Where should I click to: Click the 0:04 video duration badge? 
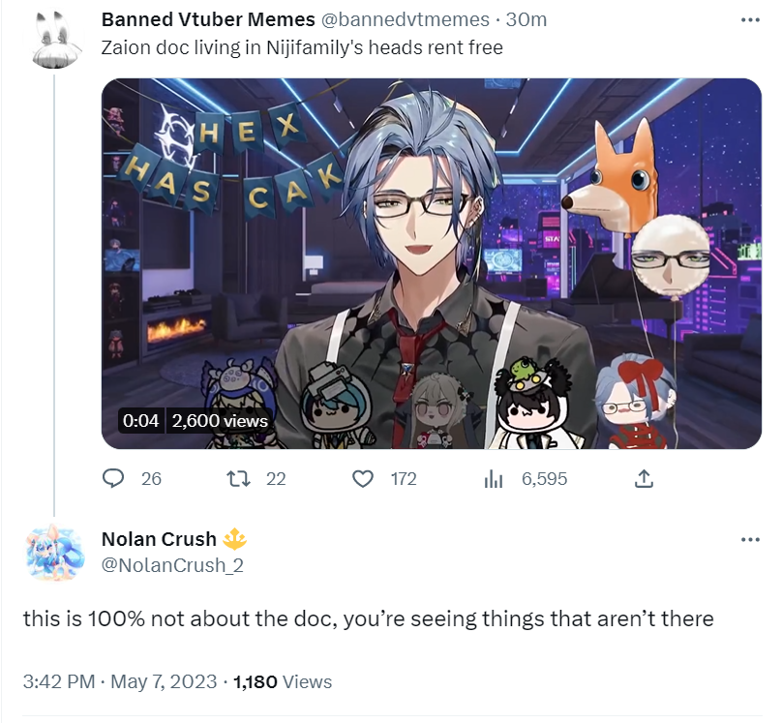point(140,421)
